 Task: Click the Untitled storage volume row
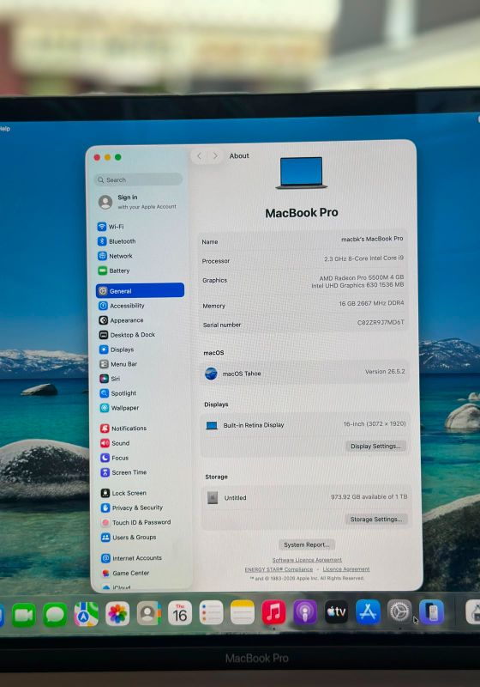point(306,497)
